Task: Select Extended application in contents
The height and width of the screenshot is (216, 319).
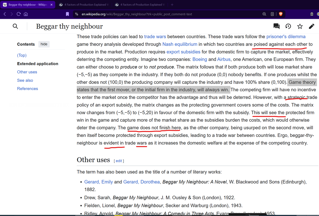Action: (37, 64)
